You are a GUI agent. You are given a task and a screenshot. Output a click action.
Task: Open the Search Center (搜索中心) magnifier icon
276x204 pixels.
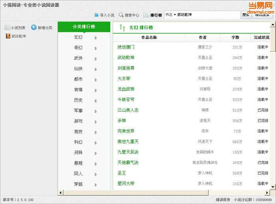tap(121, 15)
